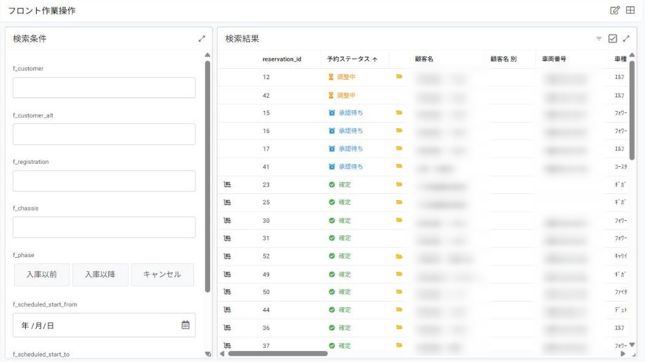Click the 確定 checkmark icon for reservation 36
Viewport: 645px width, 362px height.
click(x=332, y=328)
